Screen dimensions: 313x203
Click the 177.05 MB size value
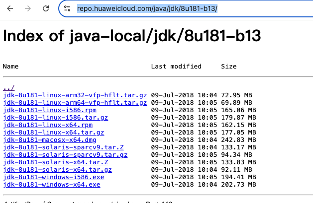(238, 133)
